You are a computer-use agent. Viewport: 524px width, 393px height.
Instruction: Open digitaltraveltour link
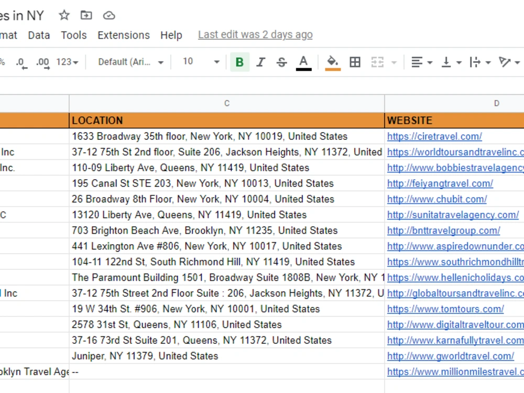click(455, 325)
